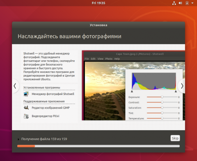Click the 'Получение файла 159 из 159' status text
The image size is (197, 161).
pos(44,139)
